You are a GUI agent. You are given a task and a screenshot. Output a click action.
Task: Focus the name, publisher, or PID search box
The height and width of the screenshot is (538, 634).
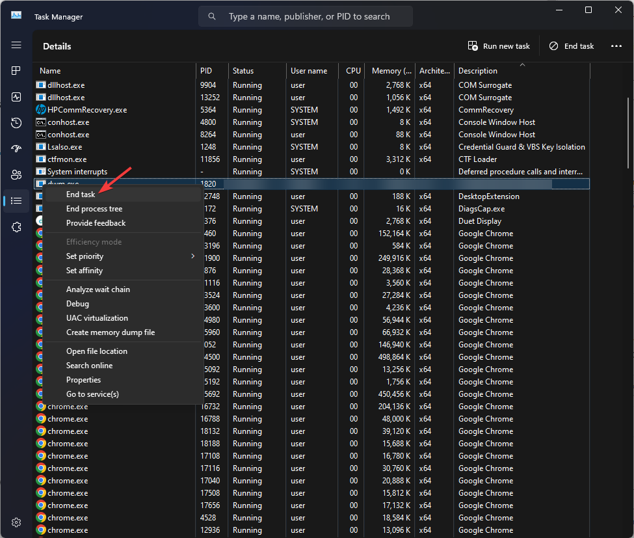(305, 16)
